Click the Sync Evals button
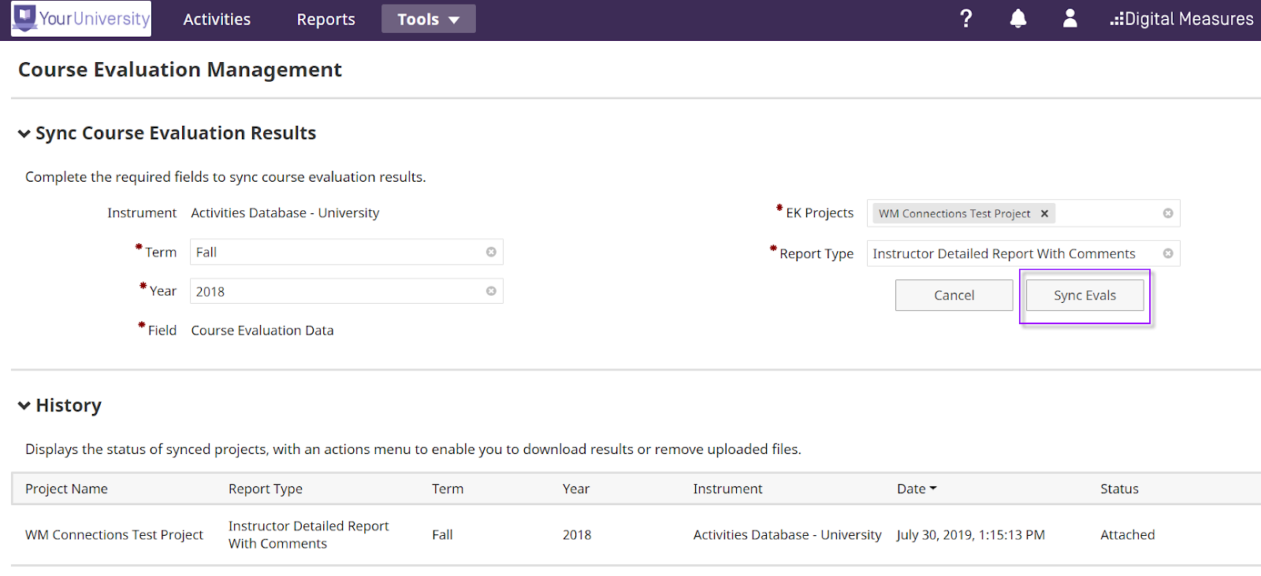Screen dimensions: 1261x576 [1084, 295]
